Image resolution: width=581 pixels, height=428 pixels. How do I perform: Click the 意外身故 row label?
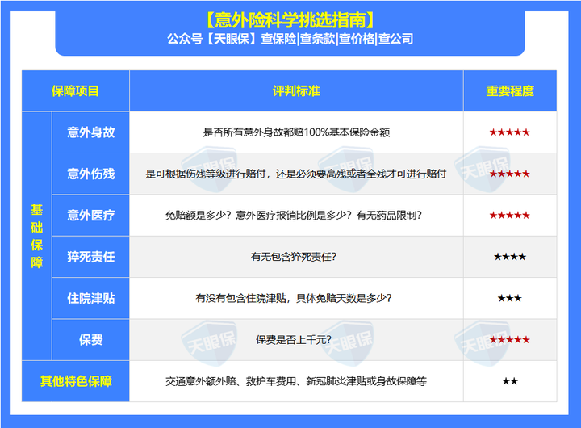(x=90, y=132)
